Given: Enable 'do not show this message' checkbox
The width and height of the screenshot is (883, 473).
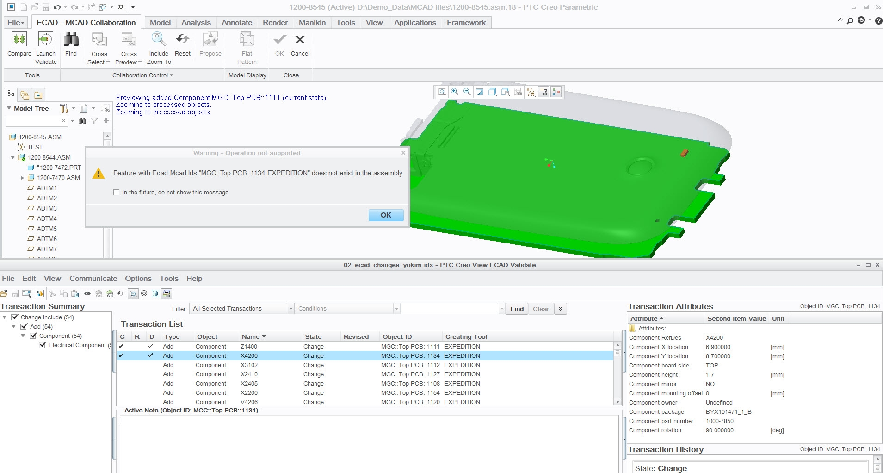Looking at the screenshot, I should pos(117,193).
